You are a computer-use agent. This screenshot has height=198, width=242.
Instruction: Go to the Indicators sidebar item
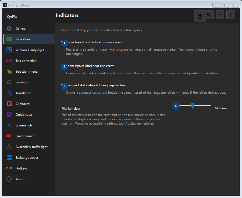[29, 39]
